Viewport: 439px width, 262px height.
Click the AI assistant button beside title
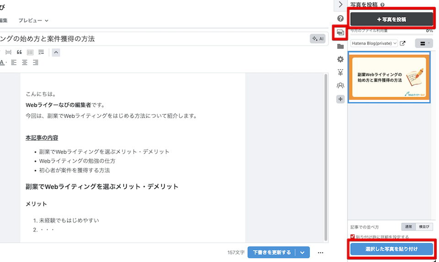[318, 39]
